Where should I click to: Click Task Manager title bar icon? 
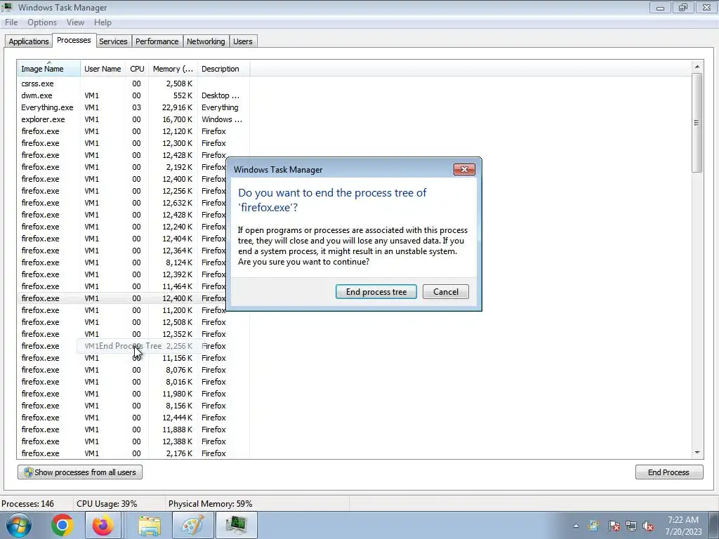point(7,7)
